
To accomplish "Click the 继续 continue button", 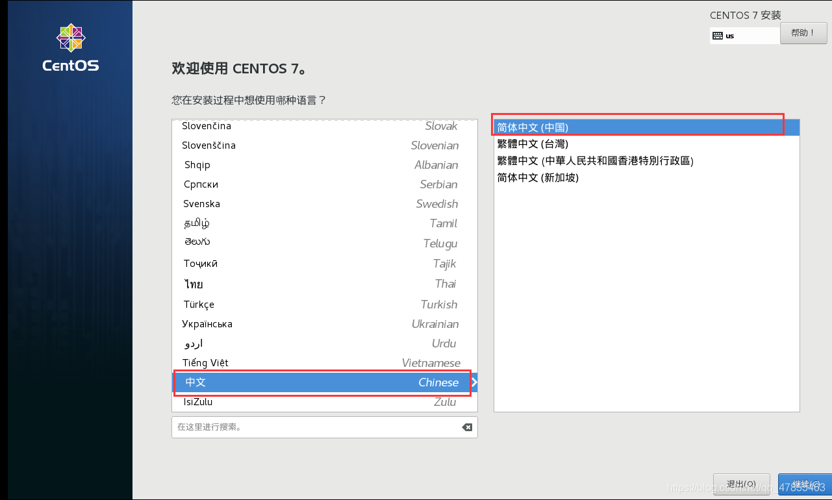I will point(805,484).
